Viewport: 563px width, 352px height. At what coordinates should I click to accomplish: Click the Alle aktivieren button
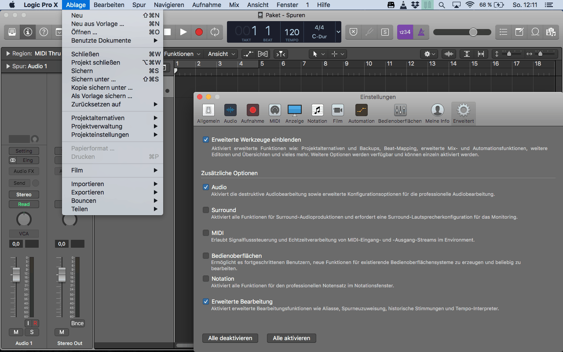[291, 338]
